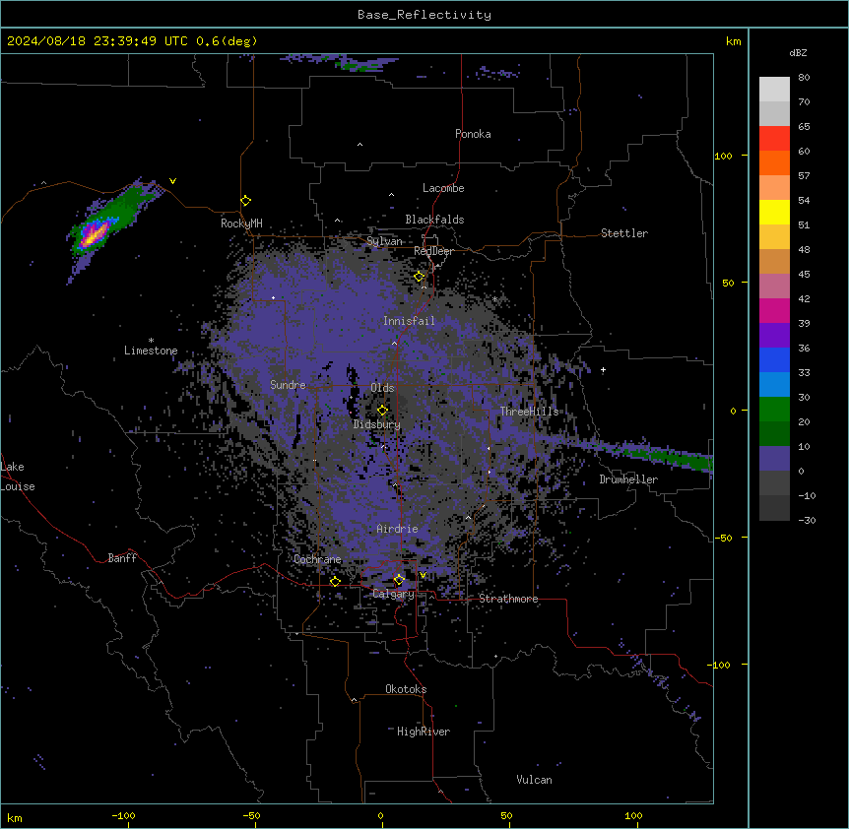Click the Cochrane town label
The height and width of the screenshot is (829, 849).
[x=317, y=559]
